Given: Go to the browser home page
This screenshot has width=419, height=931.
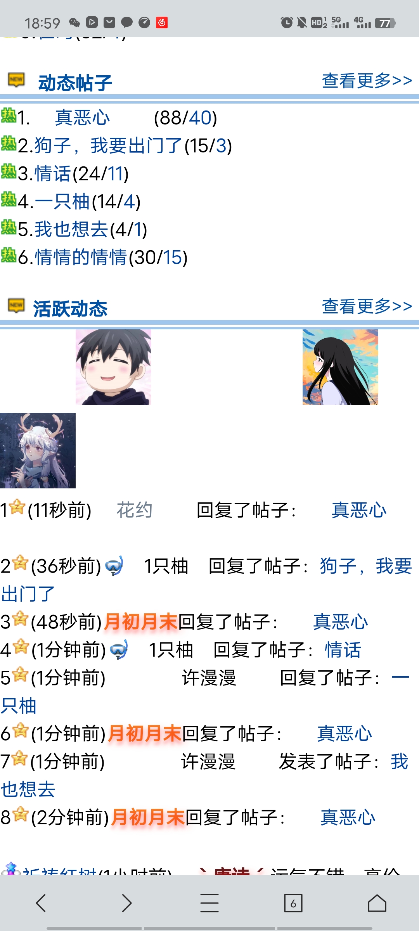Looking at the screenshot, I should (377, 903).
